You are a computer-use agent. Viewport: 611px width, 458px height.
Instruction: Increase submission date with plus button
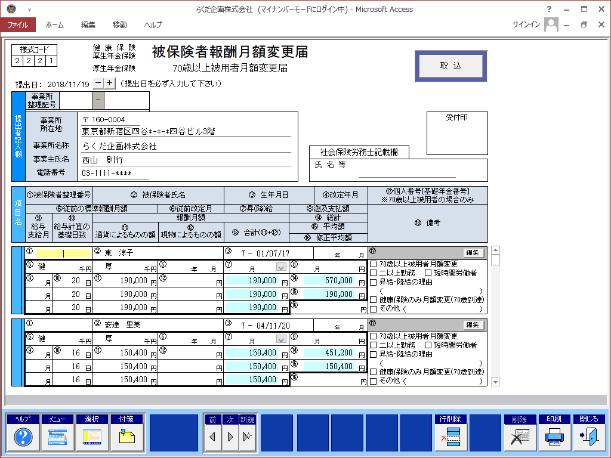[x=110, y=83]
